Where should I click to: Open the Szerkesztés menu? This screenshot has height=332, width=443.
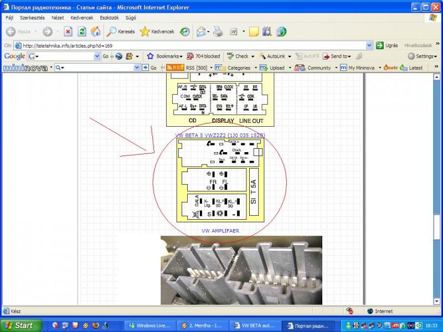tap(32, 18)
